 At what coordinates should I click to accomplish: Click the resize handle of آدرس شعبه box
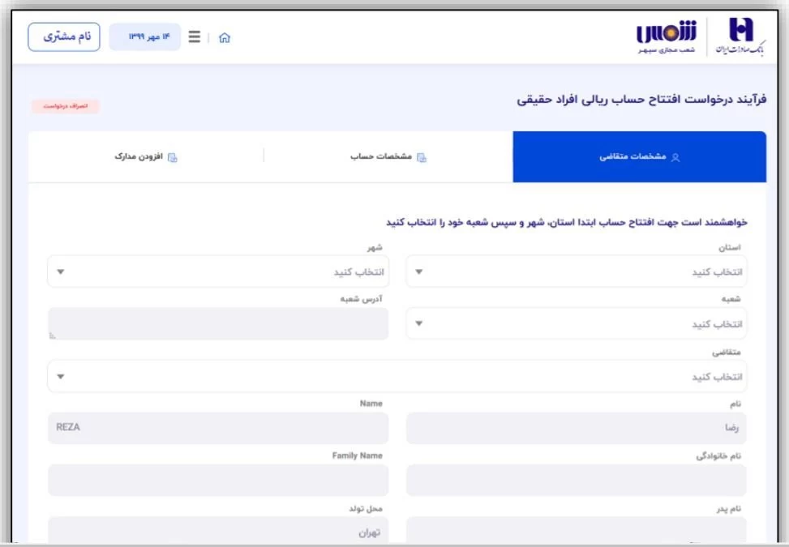[53, 335]
